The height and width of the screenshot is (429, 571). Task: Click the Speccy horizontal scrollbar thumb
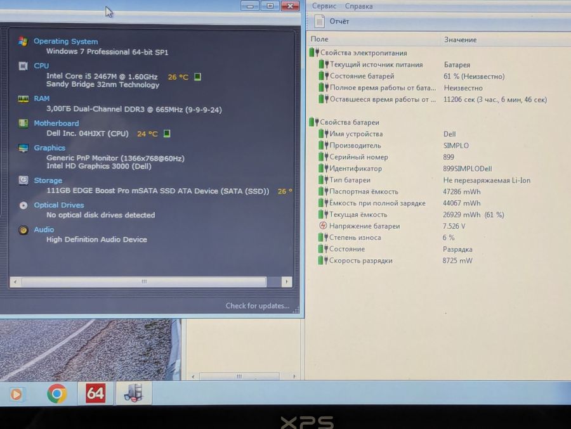point(144,281)
